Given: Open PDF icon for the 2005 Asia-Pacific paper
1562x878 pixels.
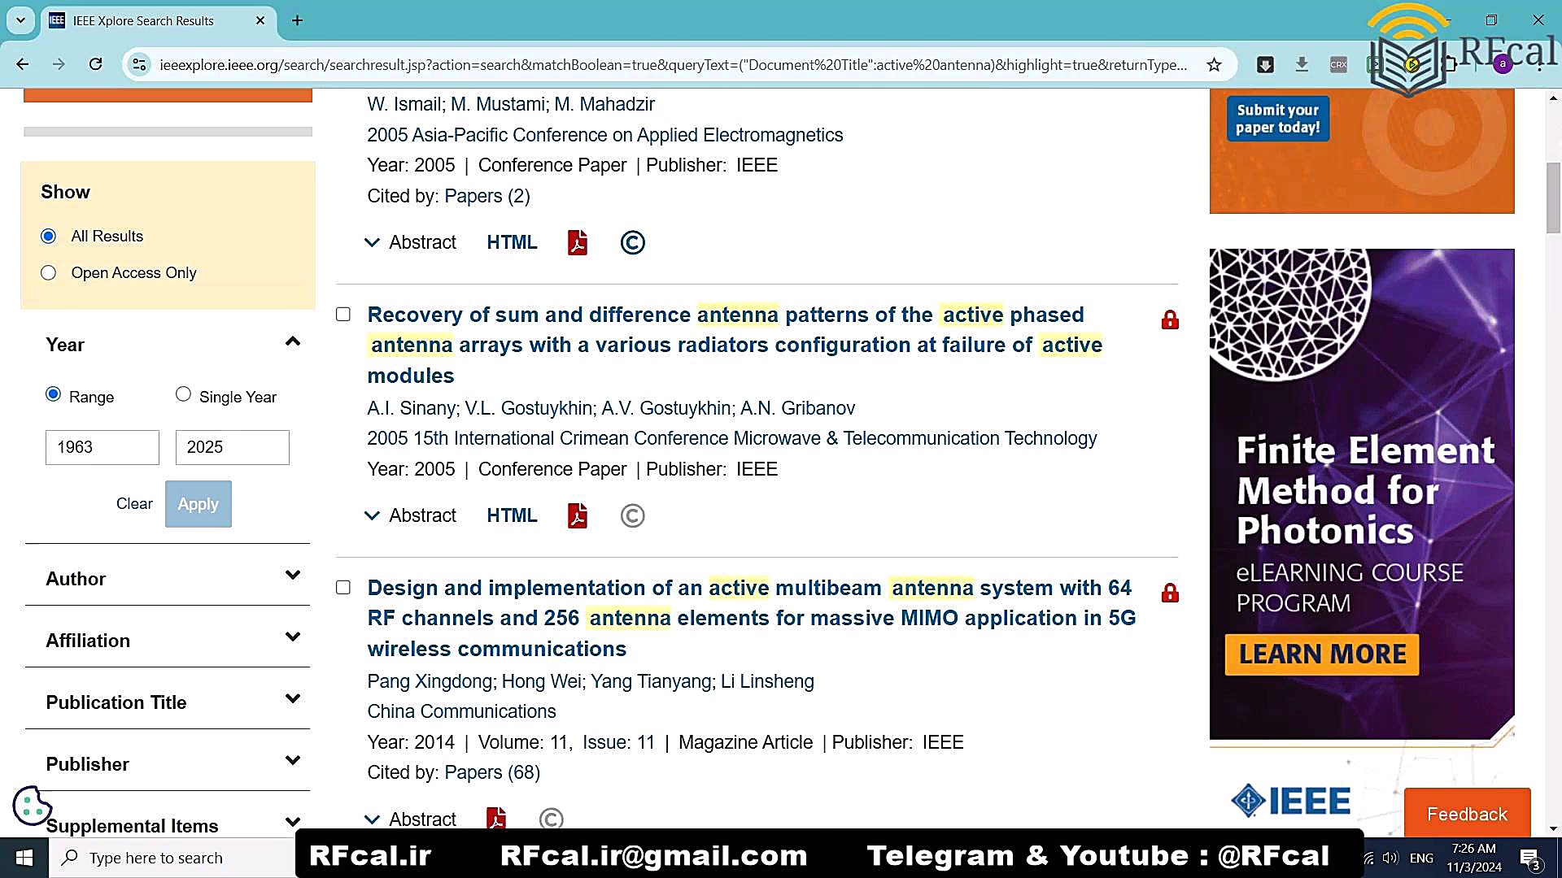Looking at the screenshot, I should point(577,242).
